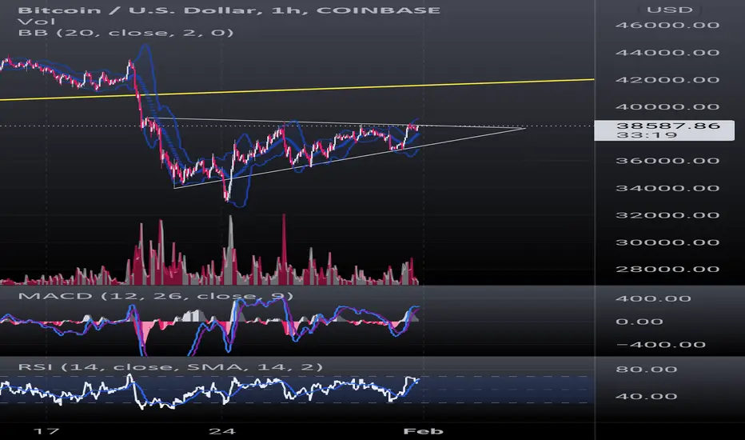Select the Vol indicator label
This screenshot has height=440, width=745.
point(37,22)
